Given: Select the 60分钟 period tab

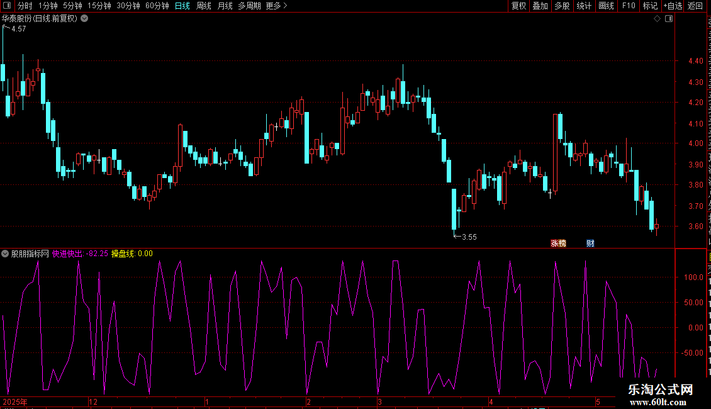Looking at the screenshot, I should [157, 6].
